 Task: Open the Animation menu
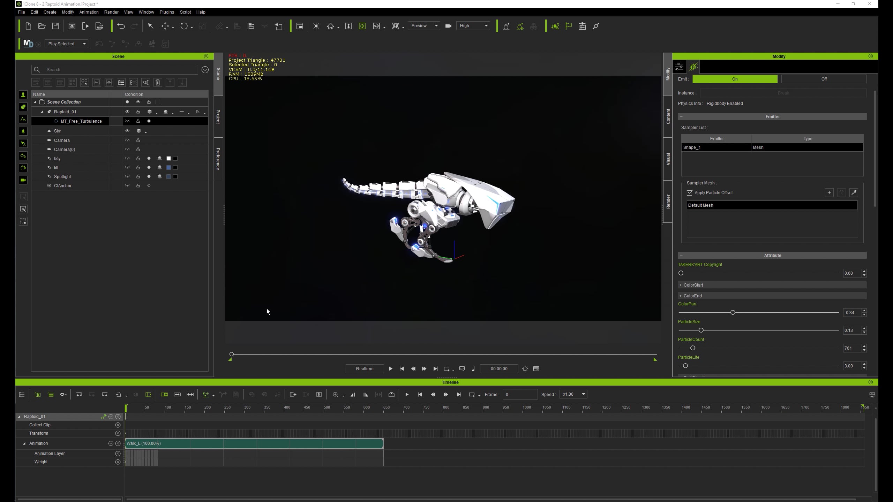89,12
